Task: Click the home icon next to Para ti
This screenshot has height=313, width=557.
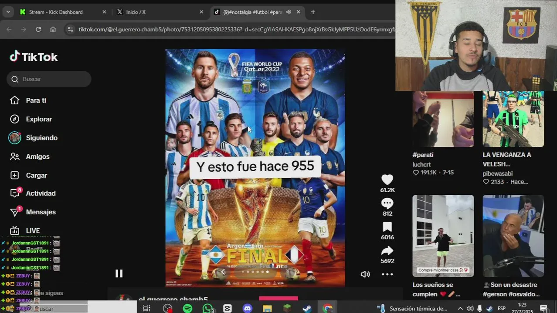Action: (15, 100)
